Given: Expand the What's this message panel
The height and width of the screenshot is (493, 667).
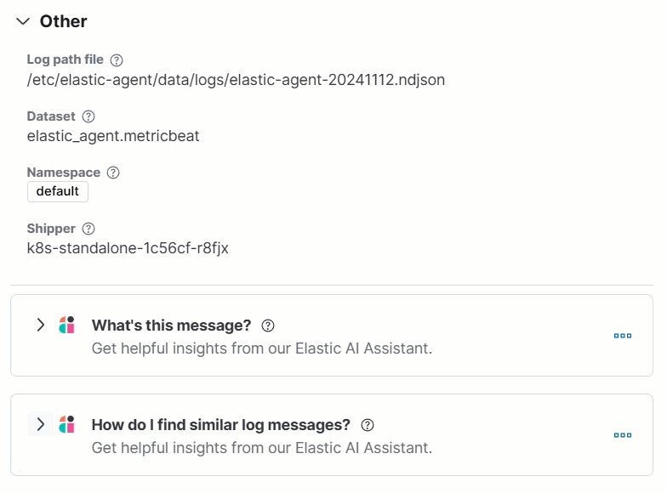Looking at the screenshot, I should (x=40, y=325).
